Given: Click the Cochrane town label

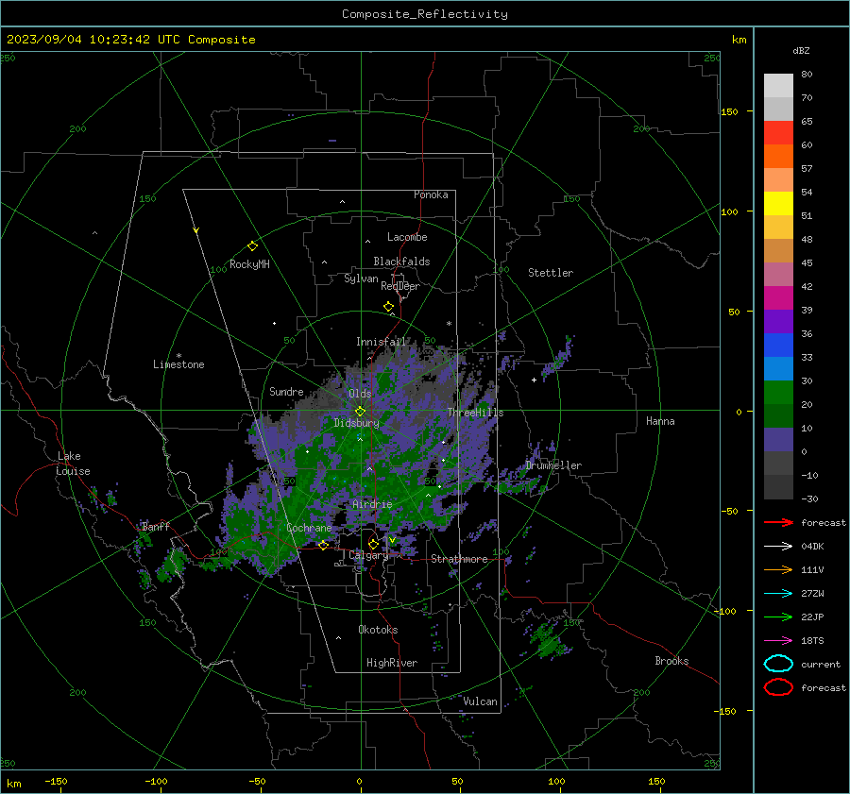Looking at the screenshot, I should (x=309, y=528).
